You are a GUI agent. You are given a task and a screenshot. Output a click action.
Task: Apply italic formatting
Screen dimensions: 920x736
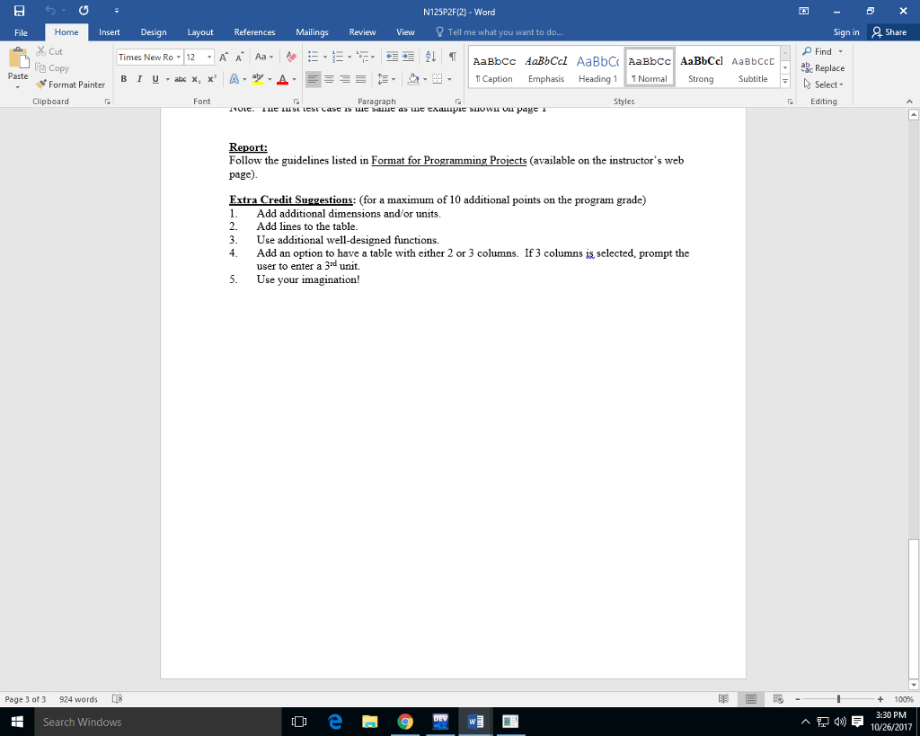[139, 80]
